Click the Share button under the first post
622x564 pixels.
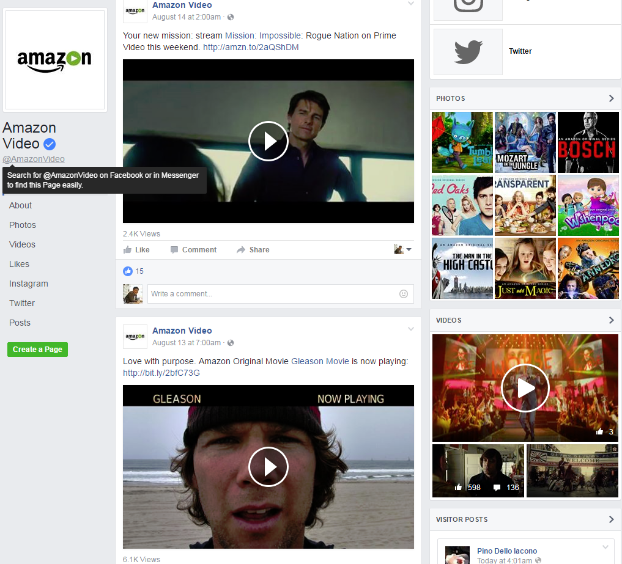253,250
